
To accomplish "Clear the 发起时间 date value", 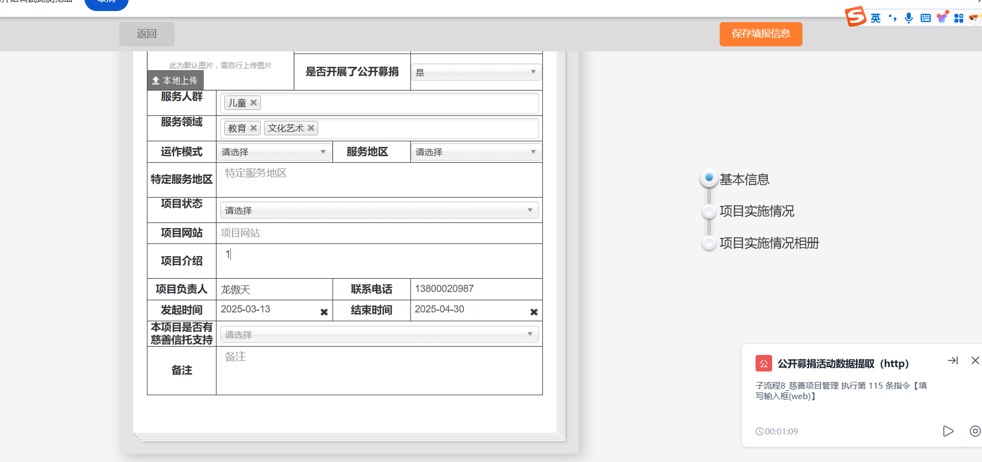I will pos(324,312).
